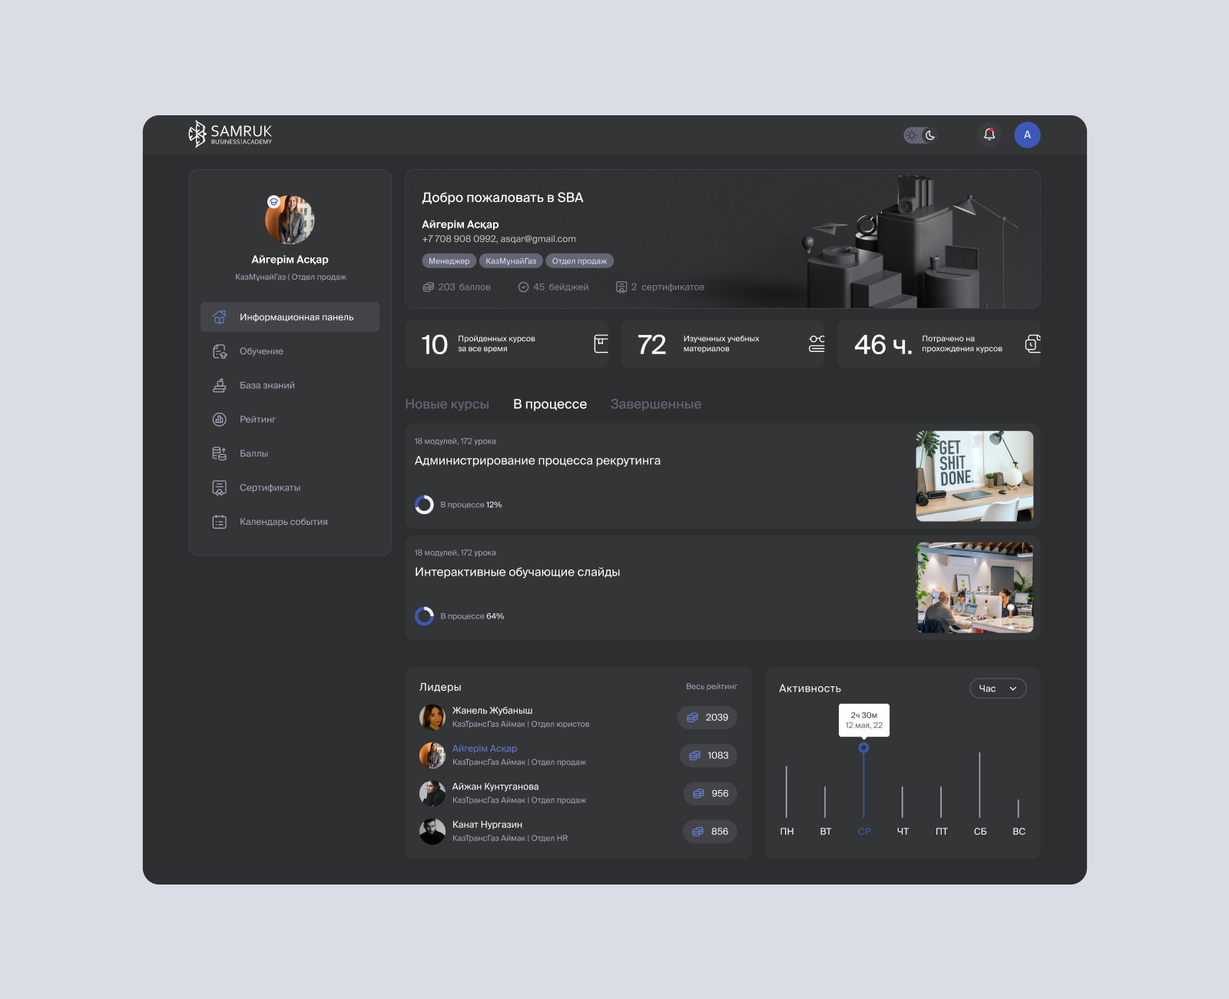1229x999 pixels.
Task: Click the badges checkmark showing 45 бейджей
Action: 523,287
